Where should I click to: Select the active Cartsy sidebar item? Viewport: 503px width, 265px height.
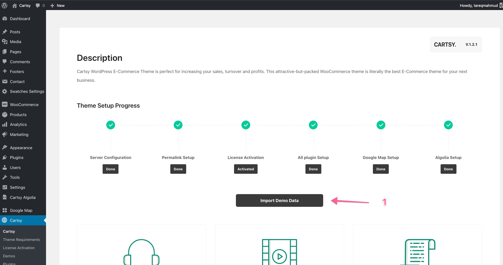coord(23,220)
